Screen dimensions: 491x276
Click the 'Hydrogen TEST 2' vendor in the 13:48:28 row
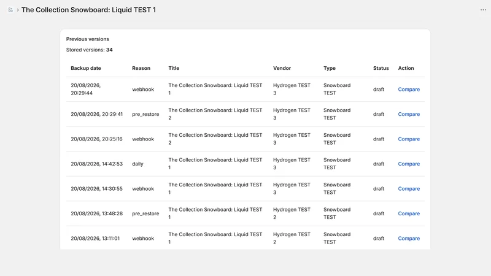[292, 213]
